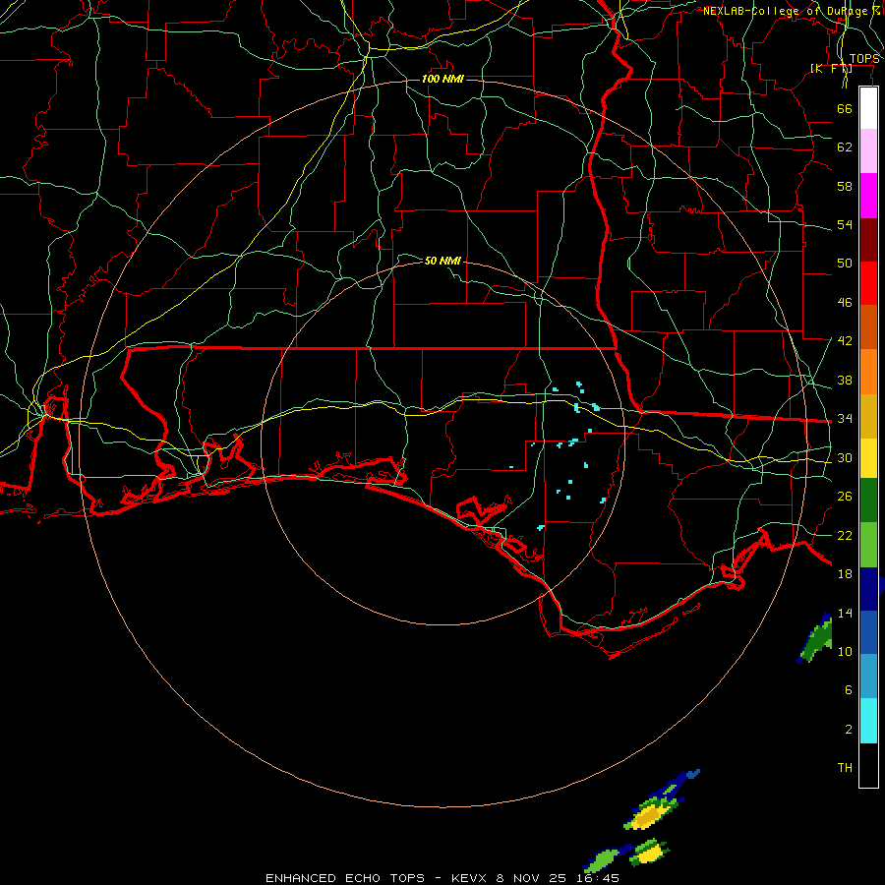Click the navy legend band near 14
The width and height of the screenshot is (885, 885).
coord(868,589)
